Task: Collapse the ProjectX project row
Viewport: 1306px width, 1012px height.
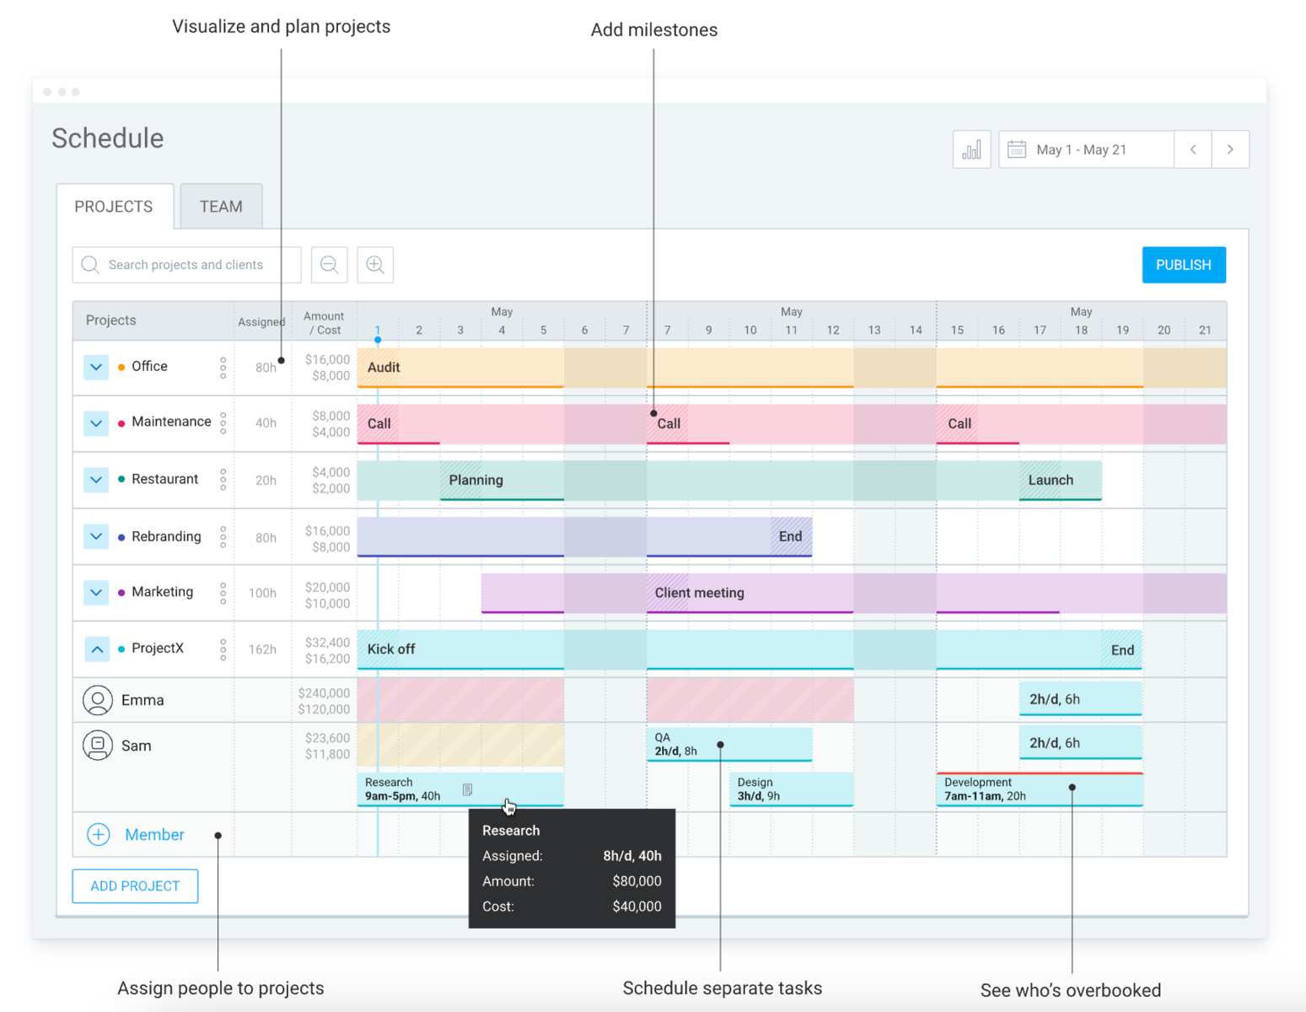Action: click(x=96, y=649)
